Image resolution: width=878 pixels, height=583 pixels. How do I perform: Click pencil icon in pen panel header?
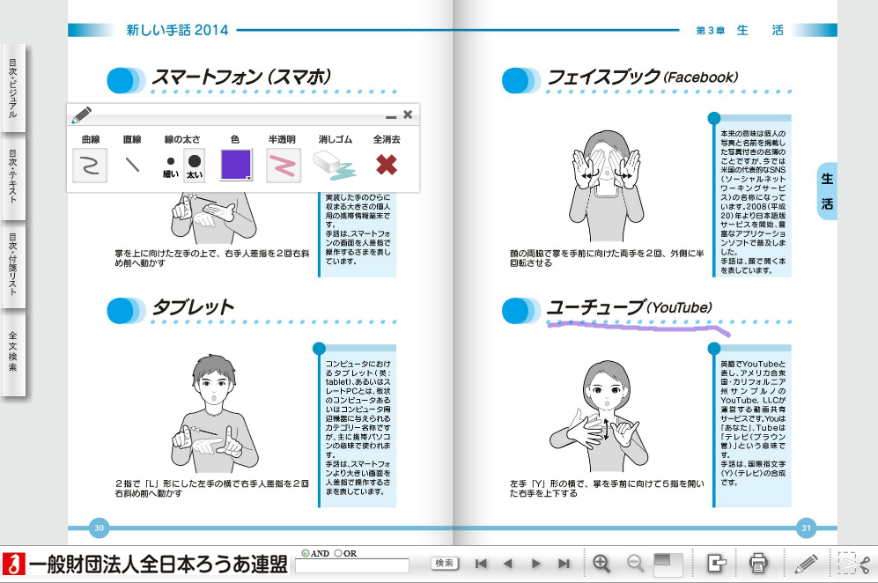(81, 114)
